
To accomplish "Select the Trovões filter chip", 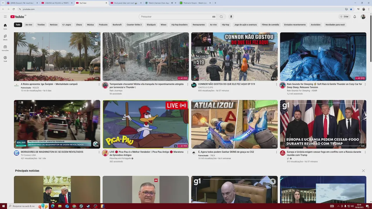I will [41, 25].
